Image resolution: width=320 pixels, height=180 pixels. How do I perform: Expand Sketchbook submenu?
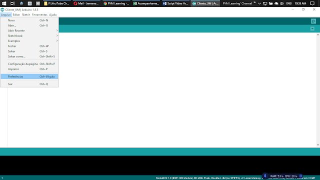click(29, 35)
